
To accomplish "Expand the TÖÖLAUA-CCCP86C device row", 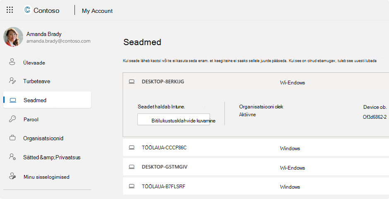I will tap(256, 147).
